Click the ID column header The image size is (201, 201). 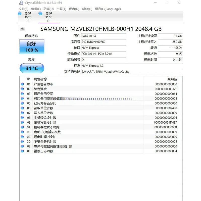pyautogui.click(x=29, y=79)
